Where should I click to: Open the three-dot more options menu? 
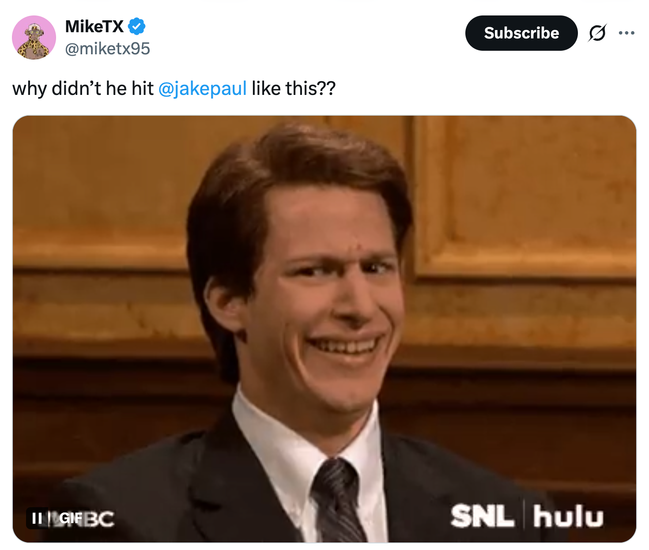tap(626, 33)
